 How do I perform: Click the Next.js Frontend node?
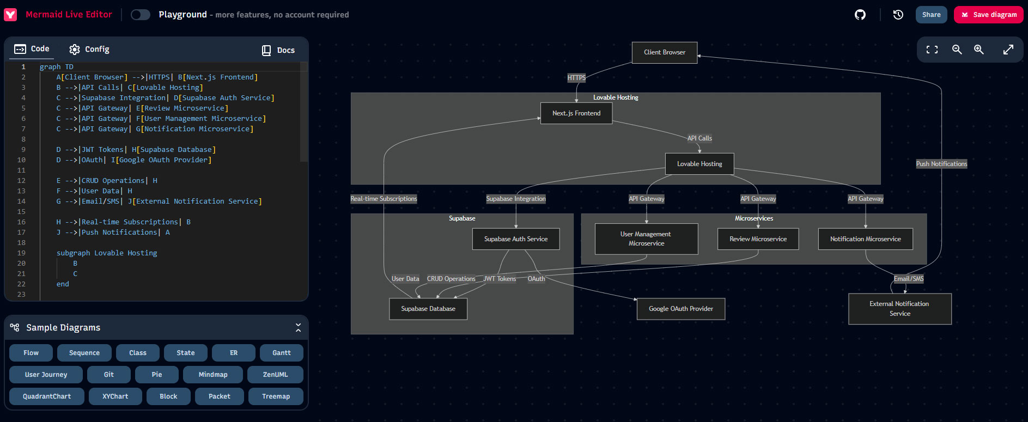coord(576,113)
